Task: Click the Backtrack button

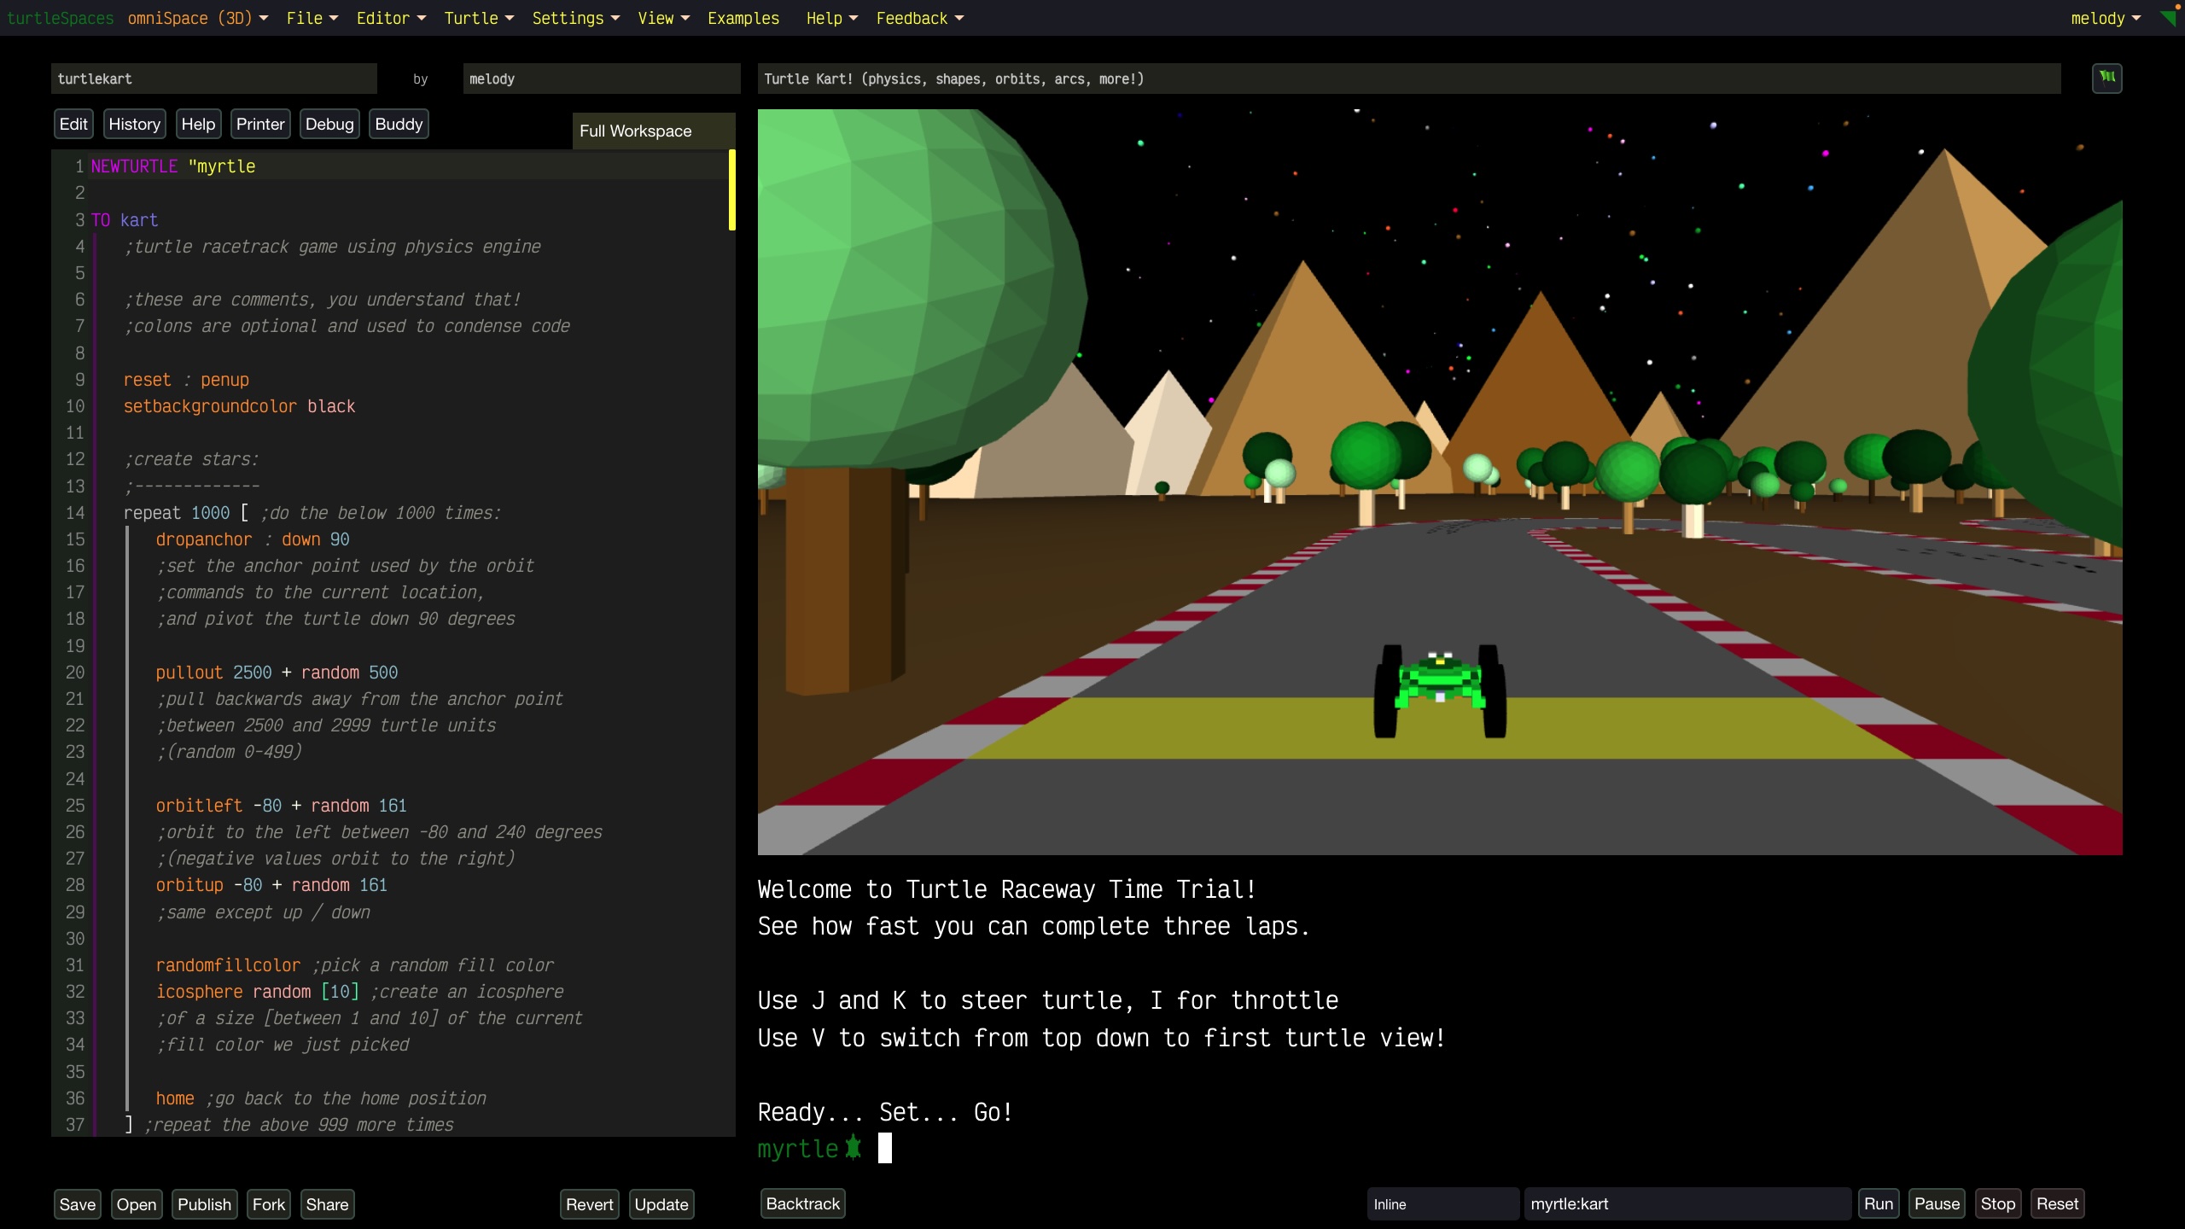Action: pos(802,1203)
